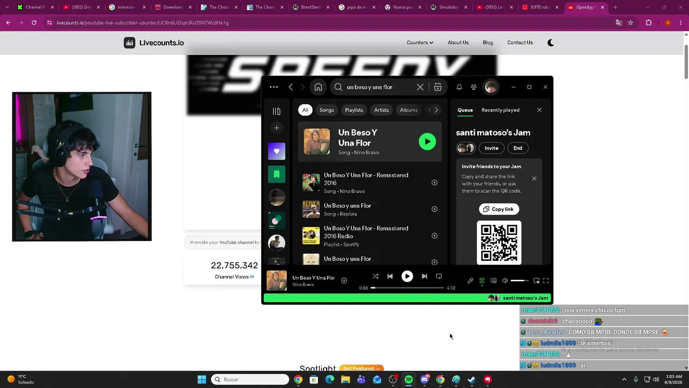Toggle the queue view button
This screenshot has height=388, width=689.
[482, 281]
